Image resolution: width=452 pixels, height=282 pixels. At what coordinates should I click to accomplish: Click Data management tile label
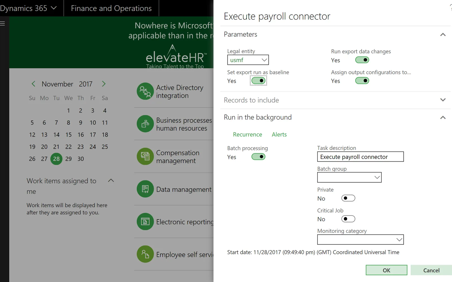point(184,190)
